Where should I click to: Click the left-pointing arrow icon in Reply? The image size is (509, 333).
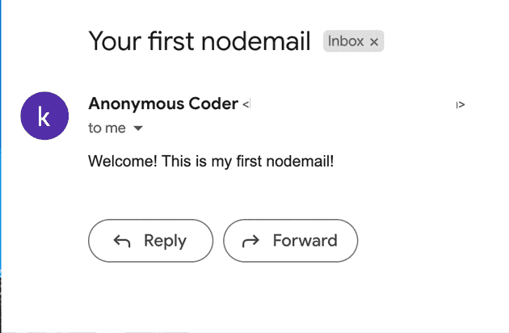click(x=122, y=241)
